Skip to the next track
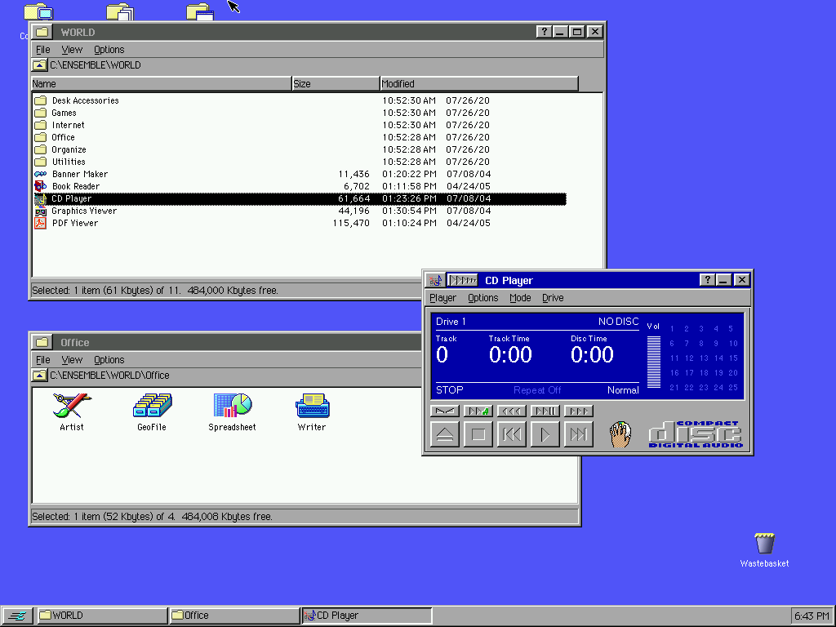The height and width of the screenshot is (627, 836). (x=578, y=434)
